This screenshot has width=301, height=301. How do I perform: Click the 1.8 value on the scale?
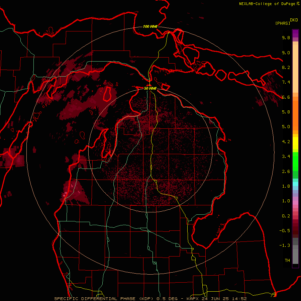click(286, 186)
